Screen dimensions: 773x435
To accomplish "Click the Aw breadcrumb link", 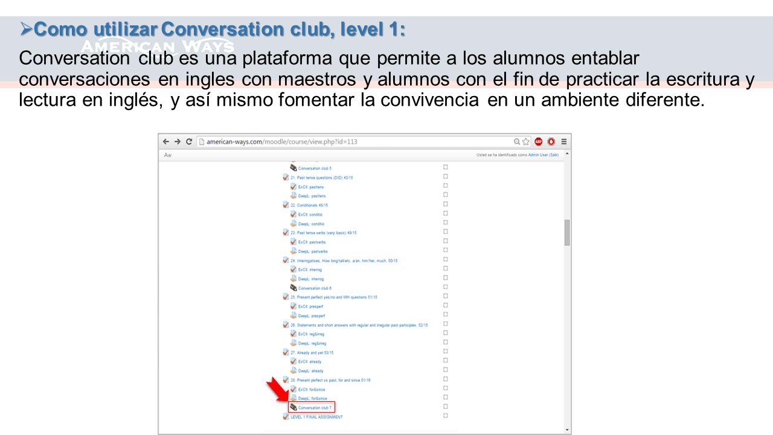I will (168, 155).
